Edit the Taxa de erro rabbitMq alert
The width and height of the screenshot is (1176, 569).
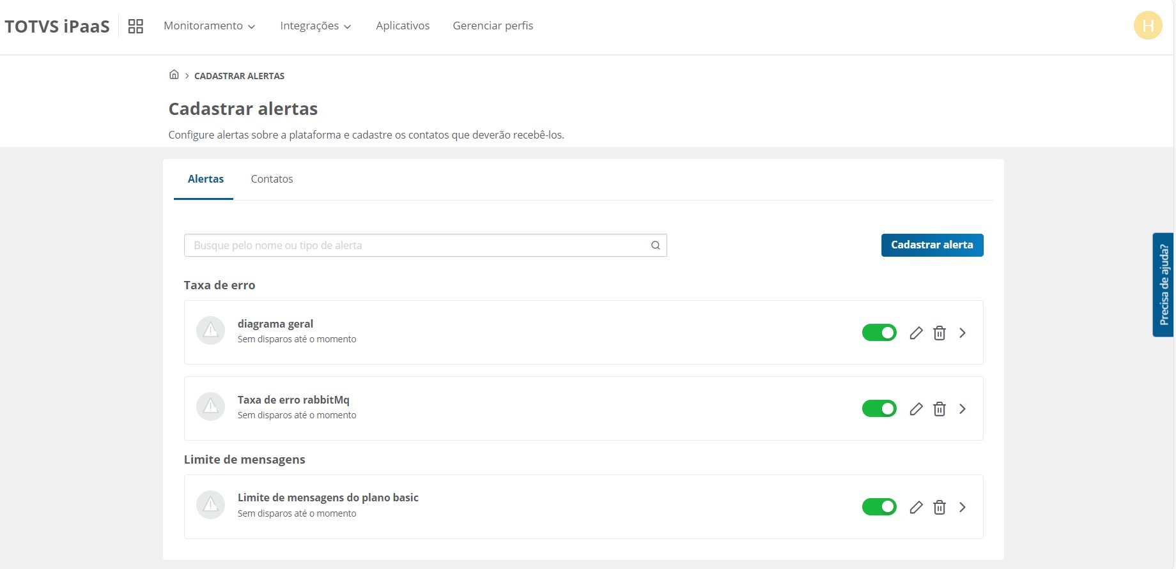tap(916, 409)
